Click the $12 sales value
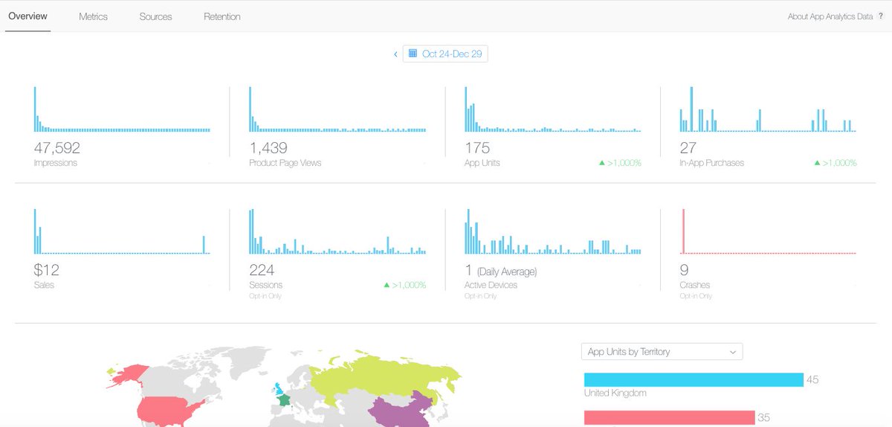Screen dimensions: 892x427 (x=46, y=270)
